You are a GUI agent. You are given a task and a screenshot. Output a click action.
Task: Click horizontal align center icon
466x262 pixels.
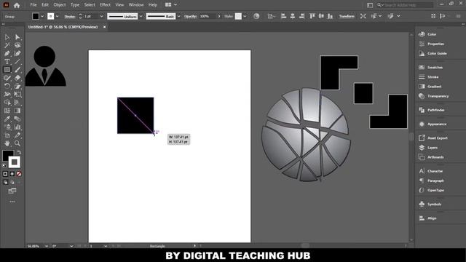(x=293, y=16)
